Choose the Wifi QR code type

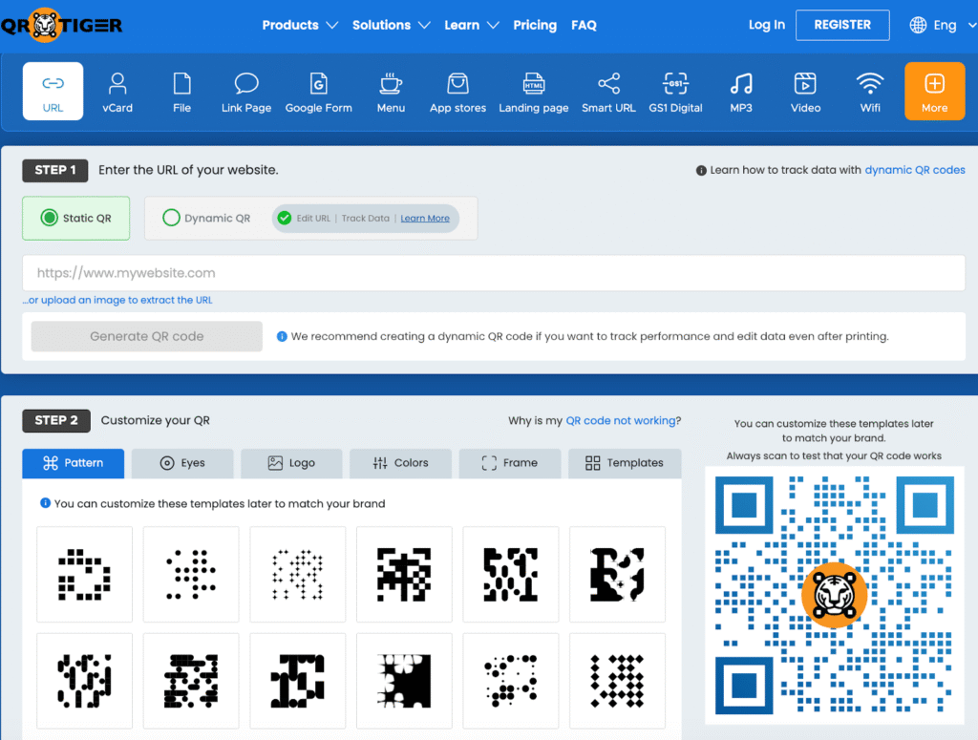tap(869, 92)
